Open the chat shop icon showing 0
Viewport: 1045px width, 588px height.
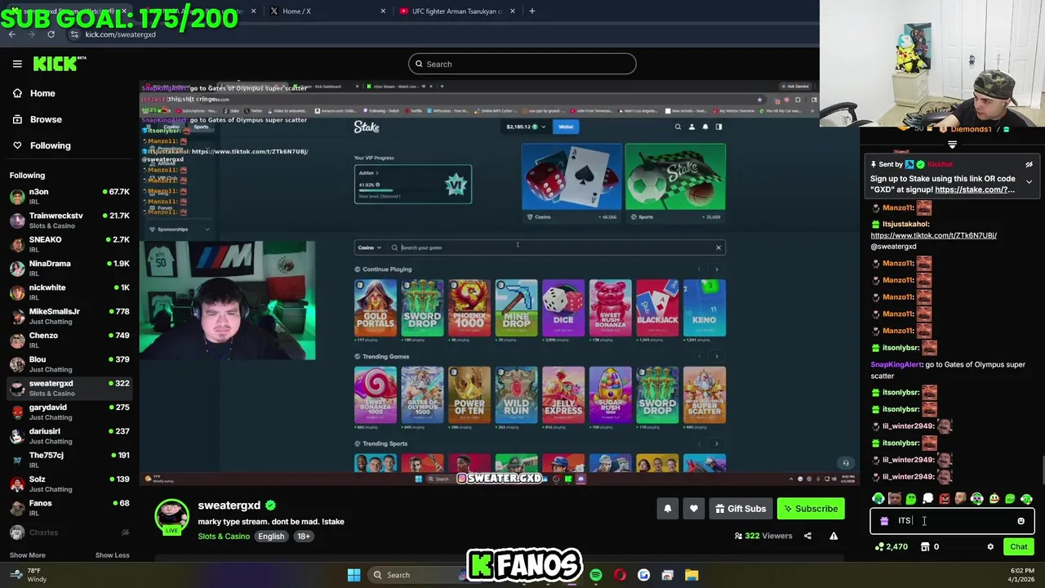(929, 547)
